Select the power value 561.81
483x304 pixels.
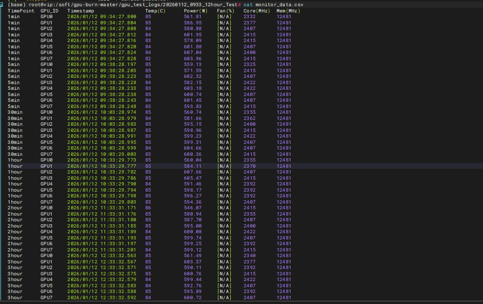tap(193, 17)
